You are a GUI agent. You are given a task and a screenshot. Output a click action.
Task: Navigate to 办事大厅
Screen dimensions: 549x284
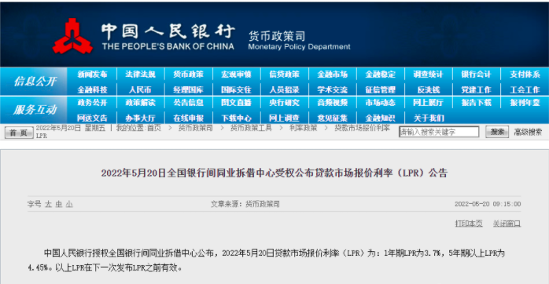tap(140, 118)
